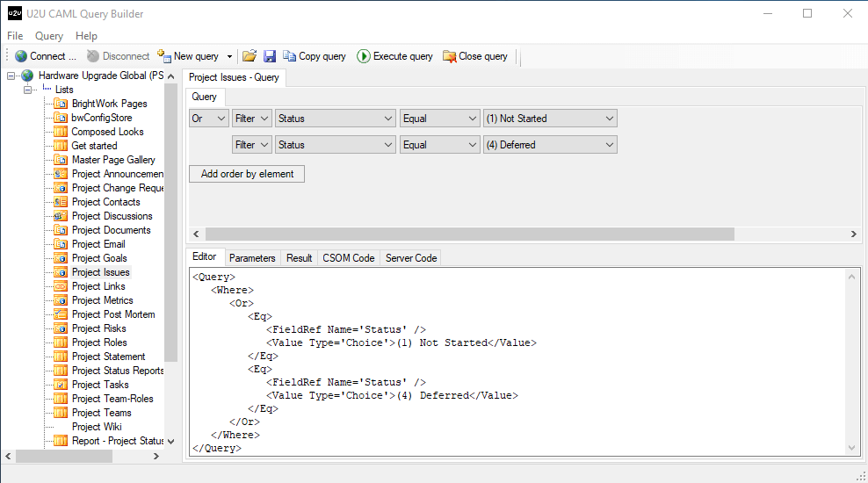Screen dimensions: 868x483
Task: Collapse the Hardware Upgrade Global tree node
Action: [11, 76]
